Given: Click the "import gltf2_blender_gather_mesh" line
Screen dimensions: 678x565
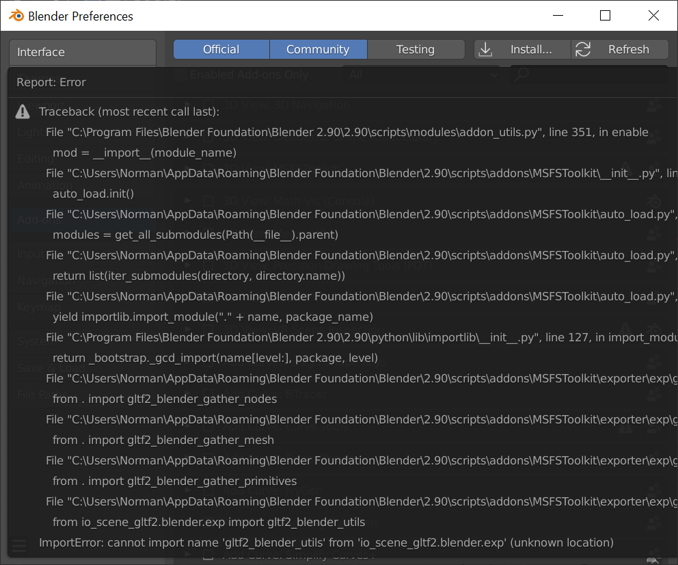Looking at the screenshot, I should point(163,441).
